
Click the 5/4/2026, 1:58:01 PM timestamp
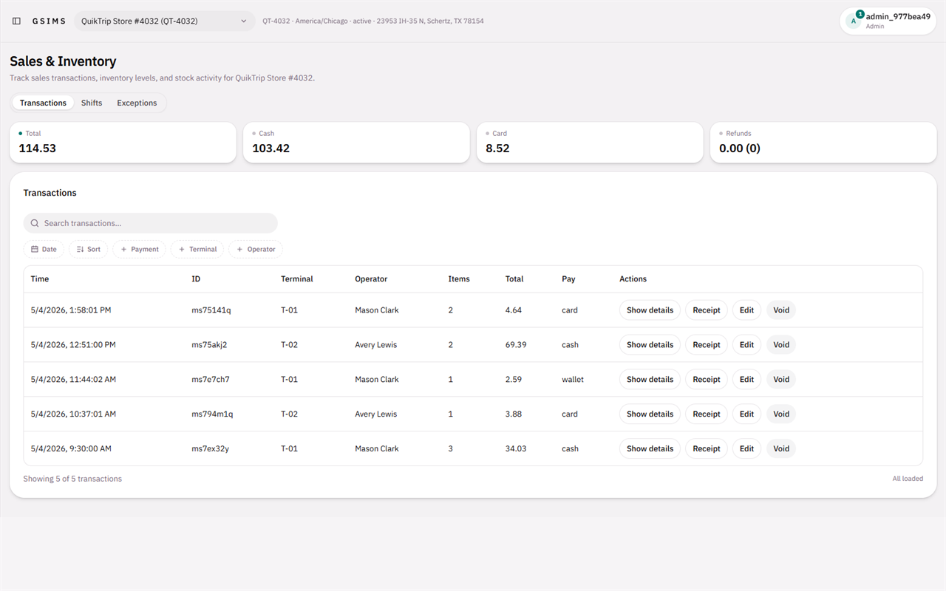71,310
